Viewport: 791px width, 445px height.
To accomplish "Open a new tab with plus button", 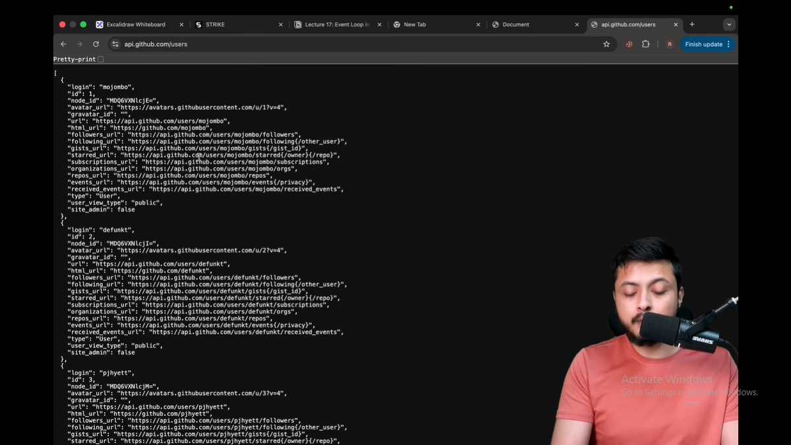I will [x=692, y=24].
